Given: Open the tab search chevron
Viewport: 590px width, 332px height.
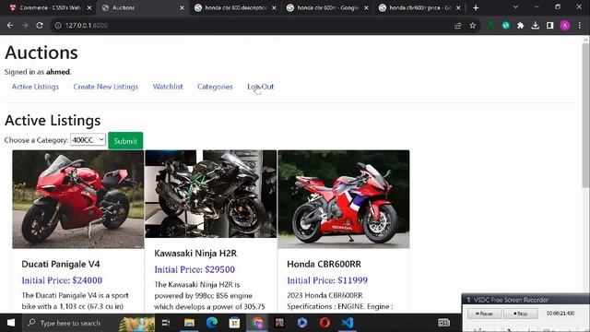Looking at the screenshot, I should (x=515, y=6).
